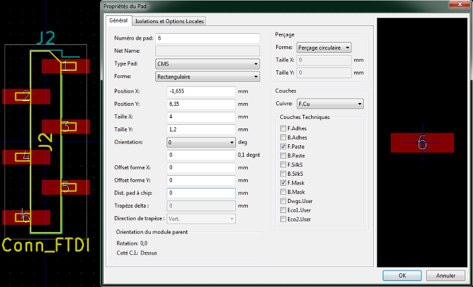Enable the Eco2.User layer checkbox
The image size is (473, 287).
click(283, 219)
